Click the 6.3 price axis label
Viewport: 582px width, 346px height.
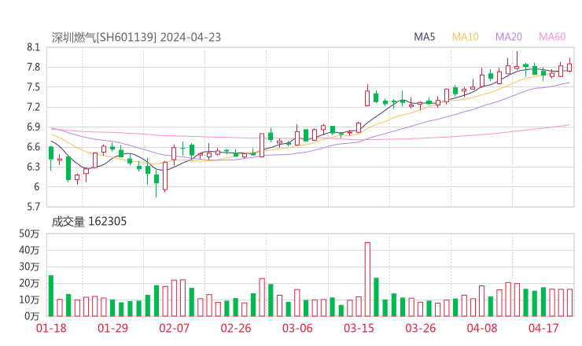click(33, 167)
